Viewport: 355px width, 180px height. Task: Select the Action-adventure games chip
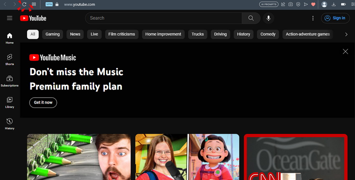(308, 34)
